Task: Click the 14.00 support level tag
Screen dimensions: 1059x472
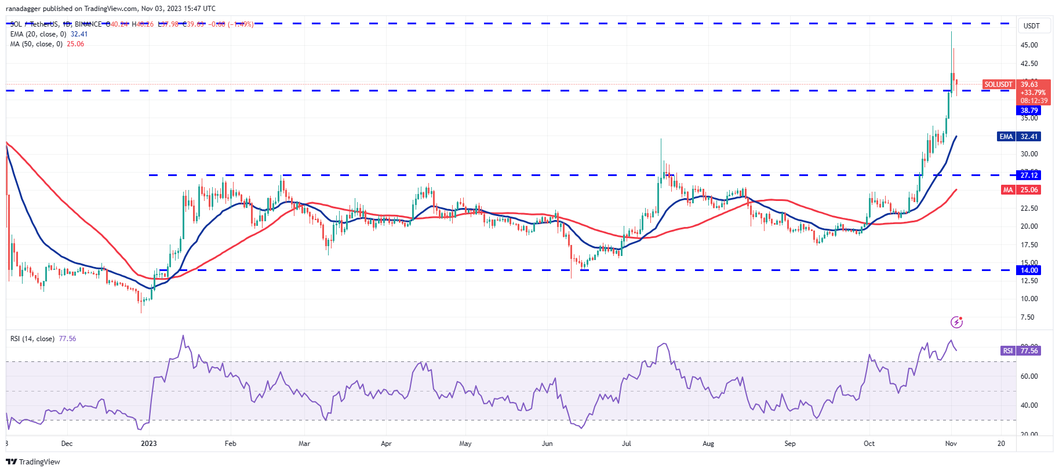Action: pos(1029,270)
